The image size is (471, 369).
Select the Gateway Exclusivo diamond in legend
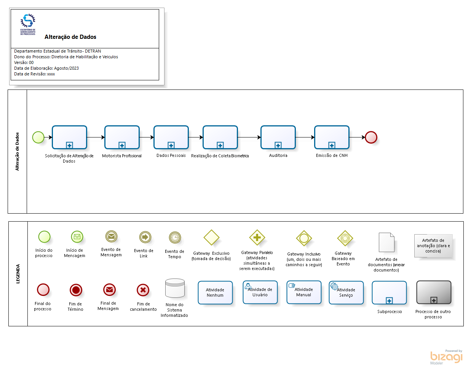coord(211,238)
